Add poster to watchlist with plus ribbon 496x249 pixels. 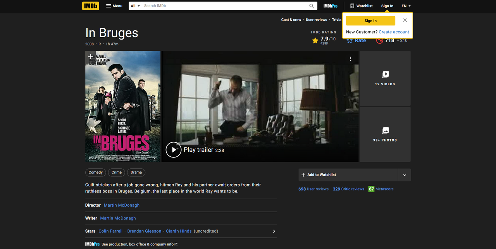(x=91, y=57)
